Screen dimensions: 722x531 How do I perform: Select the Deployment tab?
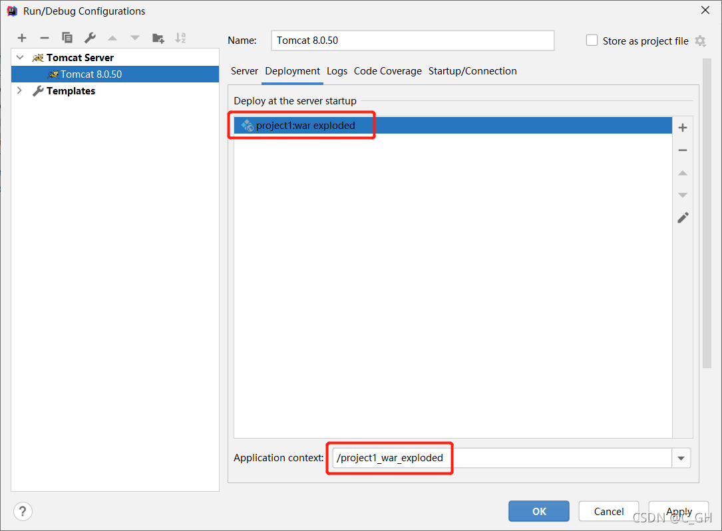tap(292, 71)
